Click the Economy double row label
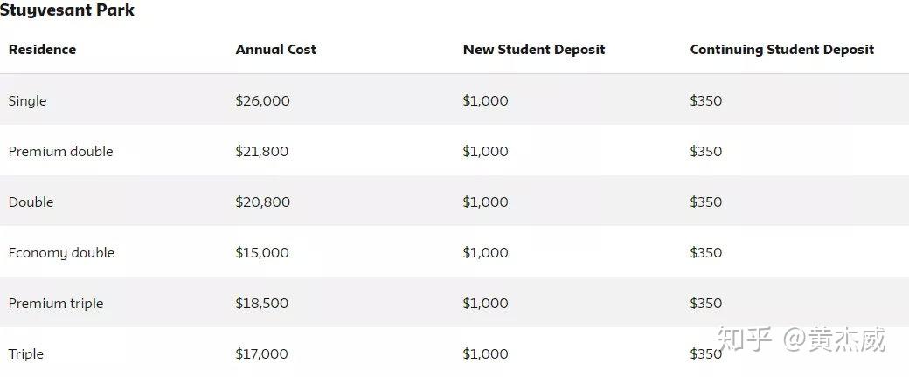The width and height of the screenshot is (909, 377). pyautogui.click(x=61, y=253)
